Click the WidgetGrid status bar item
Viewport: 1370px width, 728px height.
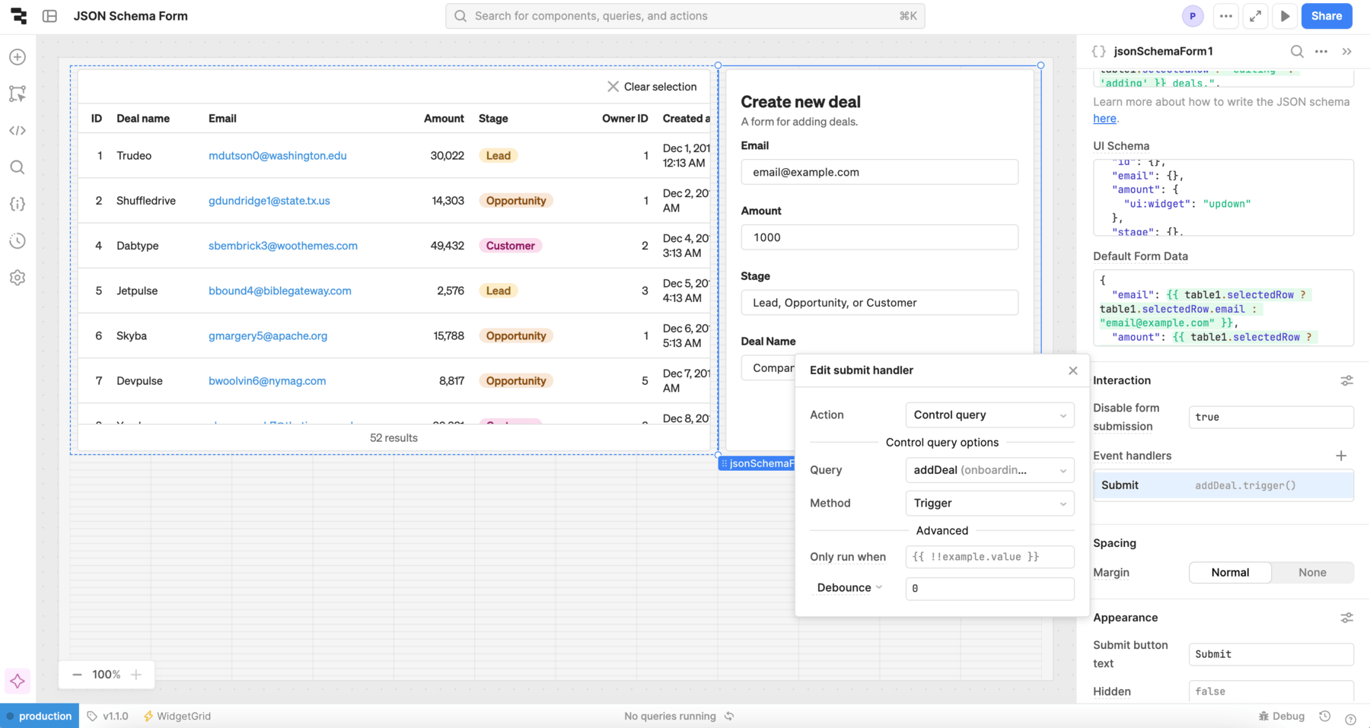coord(177,716)
